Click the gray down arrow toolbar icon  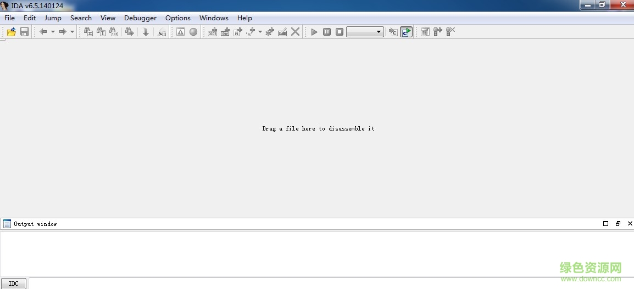(146, 31)
